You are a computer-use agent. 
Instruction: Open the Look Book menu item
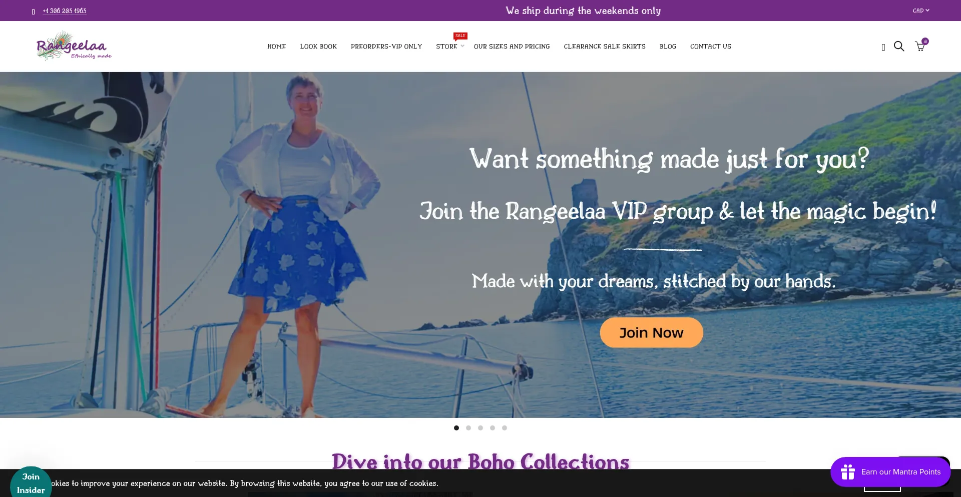click(x=318, y=47)
